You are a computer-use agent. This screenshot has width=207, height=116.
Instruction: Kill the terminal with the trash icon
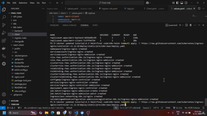(191, 25)
